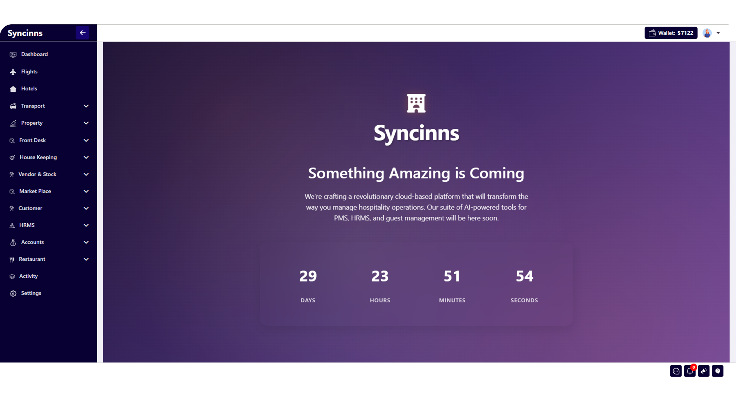Image resolution: width=736 pixels, height=403 pixels.
Task: Open the Hotels menu item
Action: pos(29,89)
